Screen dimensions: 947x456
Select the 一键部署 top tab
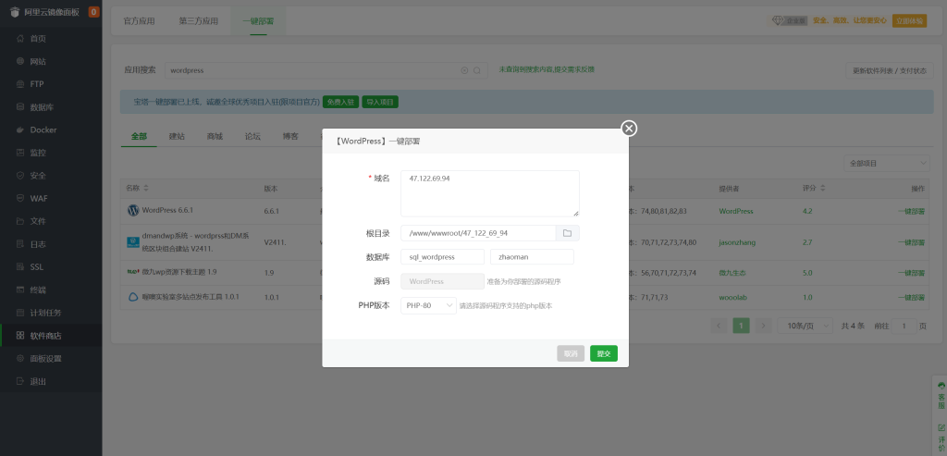click(258, 21)
